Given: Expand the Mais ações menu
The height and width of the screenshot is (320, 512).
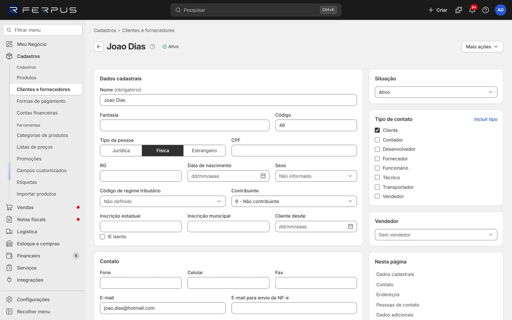Looking at the screenshot, I should [x=482, y=47].
